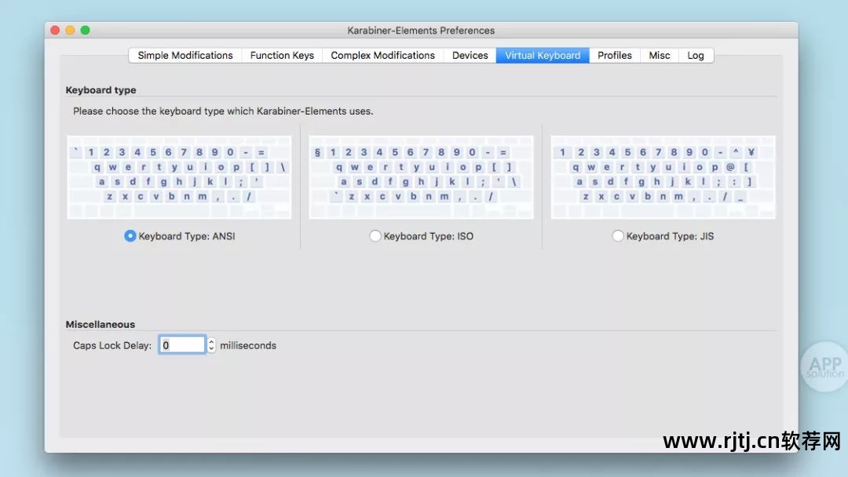Switch to the Function Keys tab
This screenshot has height=477, width=848.
click(x=282, y=56)
